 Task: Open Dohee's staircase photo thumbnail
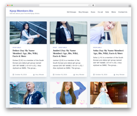pos(28,33)
